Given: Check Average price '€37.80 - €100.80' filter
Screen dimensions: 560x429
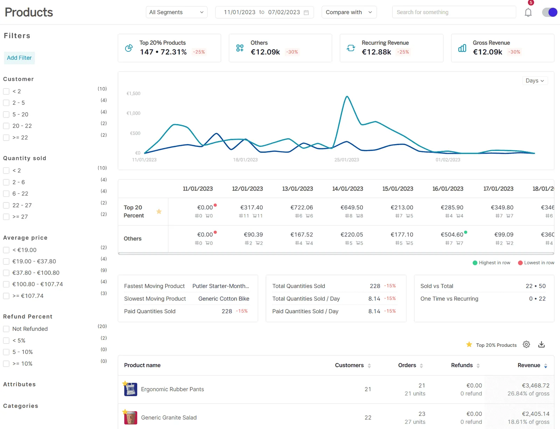Looking at the screenshot, I should (6, 273).
